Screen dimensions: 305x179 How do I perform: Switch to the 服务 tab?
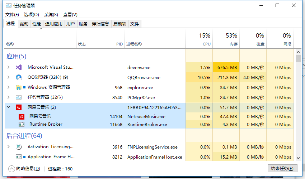click(x=83, y=24)
